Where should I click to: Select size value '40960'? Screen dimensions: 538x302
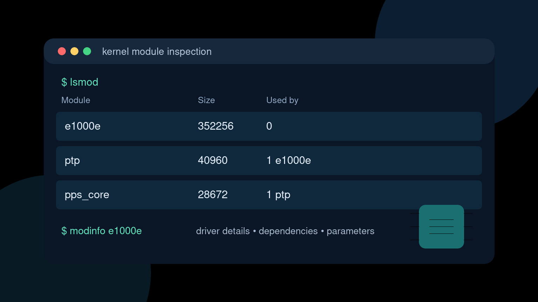pos(213,160)
